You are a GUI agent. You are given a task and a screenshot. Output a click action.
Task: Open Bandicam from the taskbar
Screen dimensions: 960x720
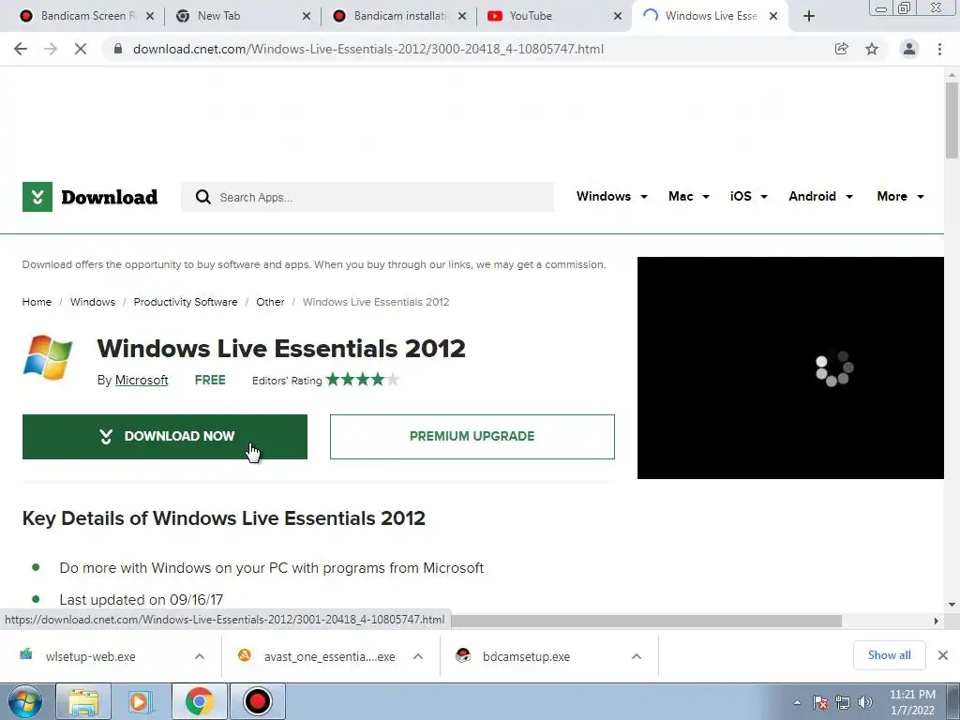point(257,701)
